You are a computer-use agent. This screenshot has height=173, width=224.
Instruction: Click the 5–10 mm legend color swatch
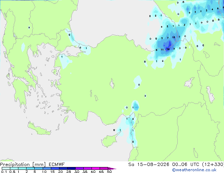(x=39, y=168)
